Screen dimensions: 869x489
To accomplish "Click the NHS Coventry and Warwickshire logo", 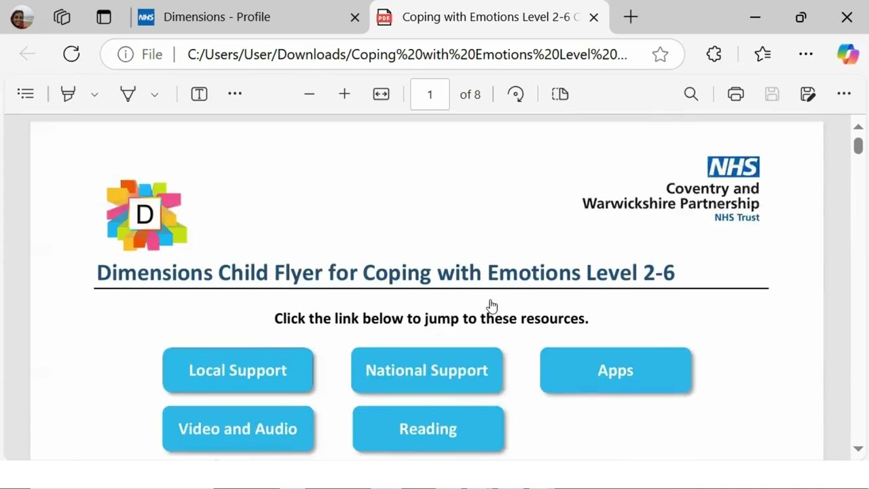I will point(671,189).
